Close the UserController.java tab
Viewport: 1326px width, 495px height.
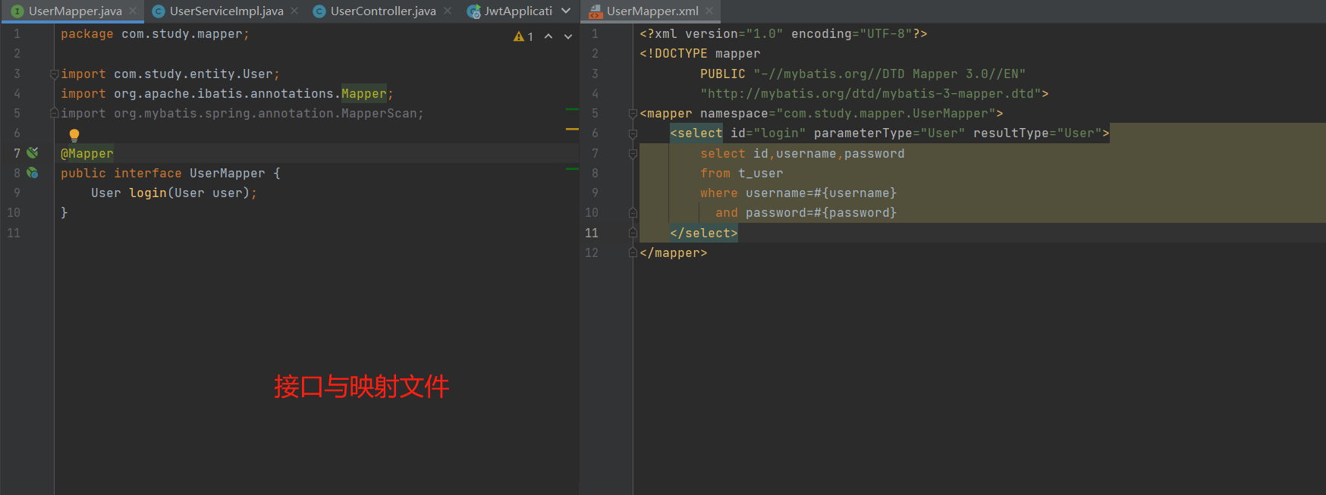[448, 11]
